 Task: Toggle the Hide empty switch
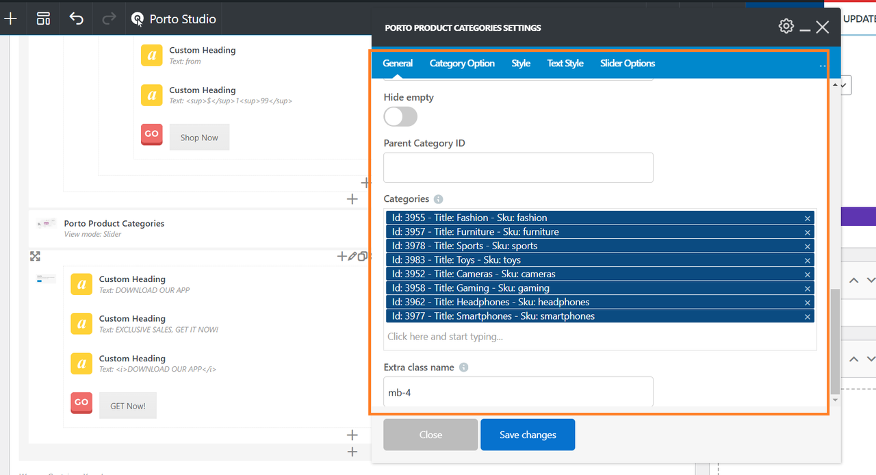click(400, 117)
